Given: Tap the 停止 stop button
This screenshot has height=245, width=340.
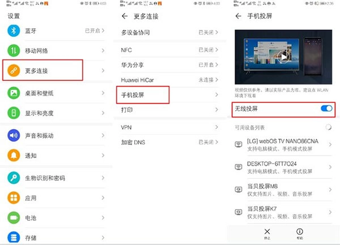Looking at the screenshot, I should pyautogui.click(x=267, y=233).
